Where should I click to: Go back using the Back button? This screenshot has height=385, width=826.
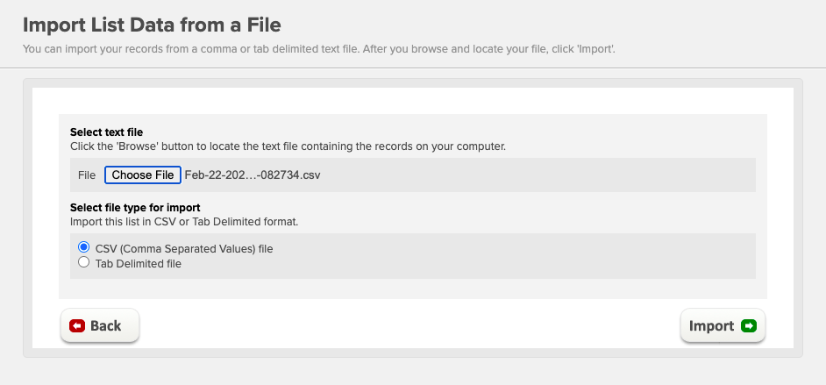tap(100, 325)
